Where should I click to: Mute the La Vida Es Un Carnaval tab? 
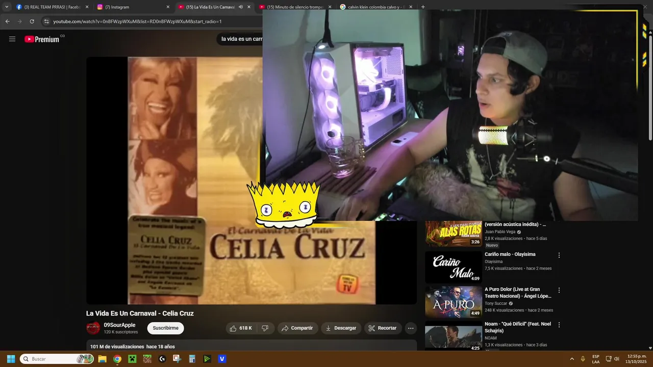[241, 7]
